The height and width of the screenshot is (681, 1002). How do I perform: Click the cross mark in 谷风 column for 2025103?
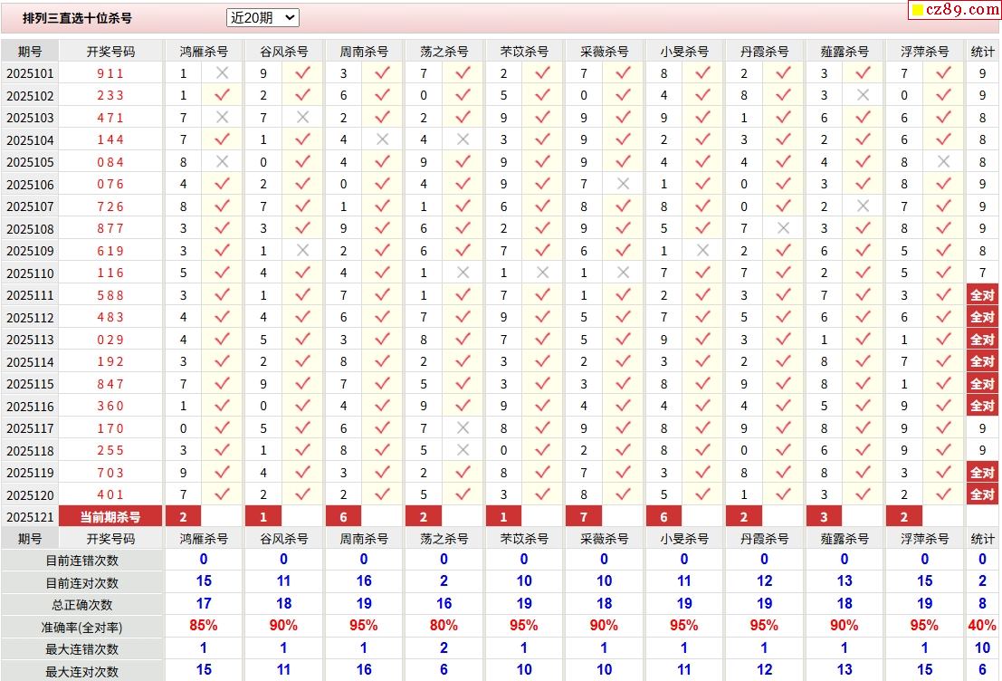pyautogui.click(x=302, y=117)
